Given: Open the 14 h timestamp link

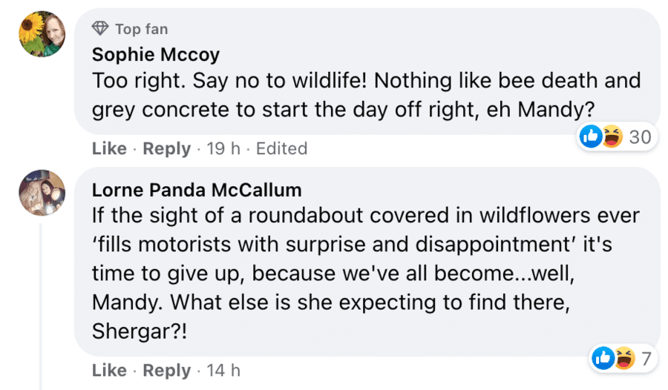Looking at the screenshot, I should click(x=223, y=370).
